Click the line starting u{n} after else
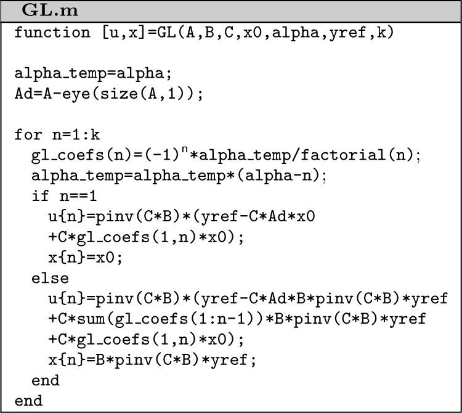 coord(246,300)
